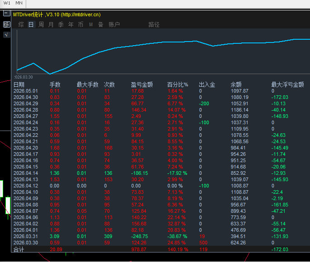
Task: Click trade count 168 on 2026.04.20
Action: [x=108, y=148]
